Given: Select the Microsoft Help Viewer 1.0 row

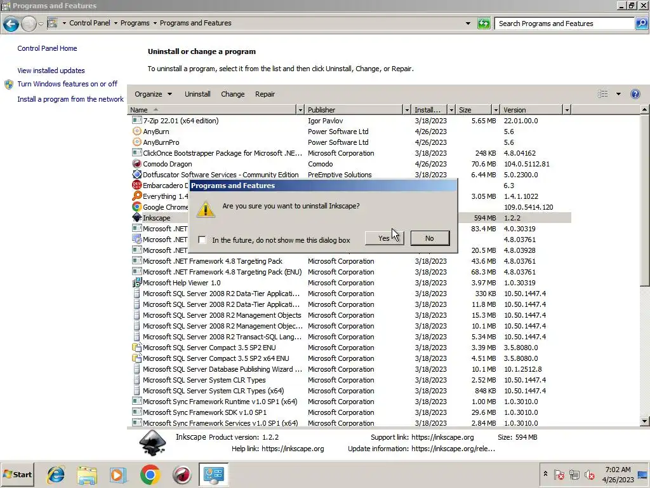Looking at the screenshot, I should point(349,283).
